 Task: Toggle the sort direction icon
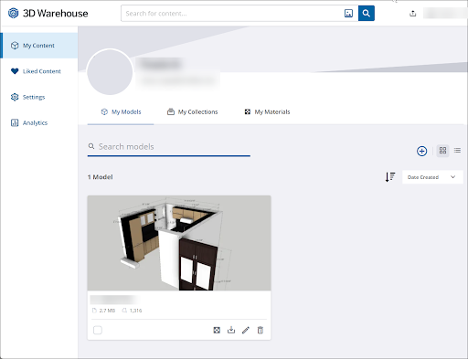[x=390, y=177]
